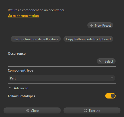Collapse the Advanced section using its chevron
This screenshot has height=117, width=124.
10,88
